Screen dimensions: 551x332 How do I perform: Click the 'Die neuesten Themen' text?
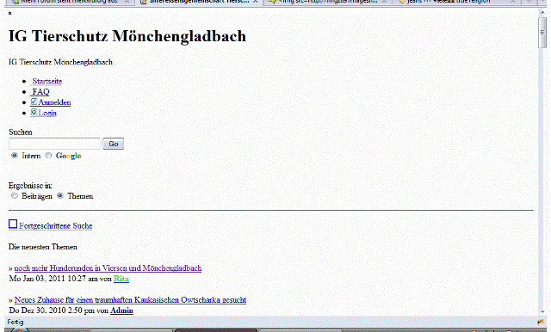(x=43, y=247)
